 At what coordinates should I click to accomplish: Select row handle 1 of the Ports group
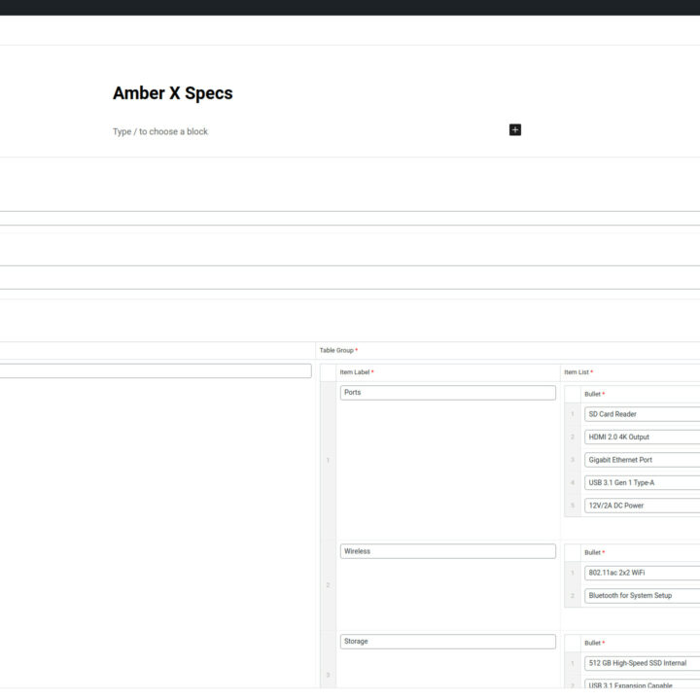pos(329,460)
